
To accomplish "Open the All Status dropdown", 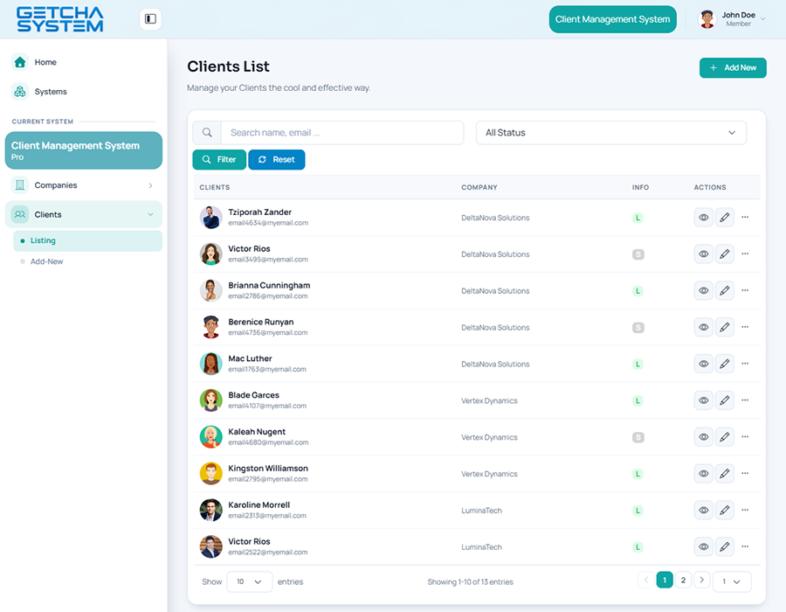I will (609, 132).
